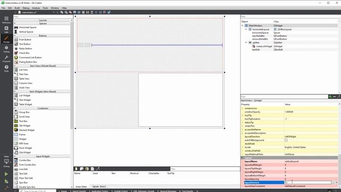Viewport: 341px width, 192px height.
Task: Expand the Layouts widget category
Action: 43,20
